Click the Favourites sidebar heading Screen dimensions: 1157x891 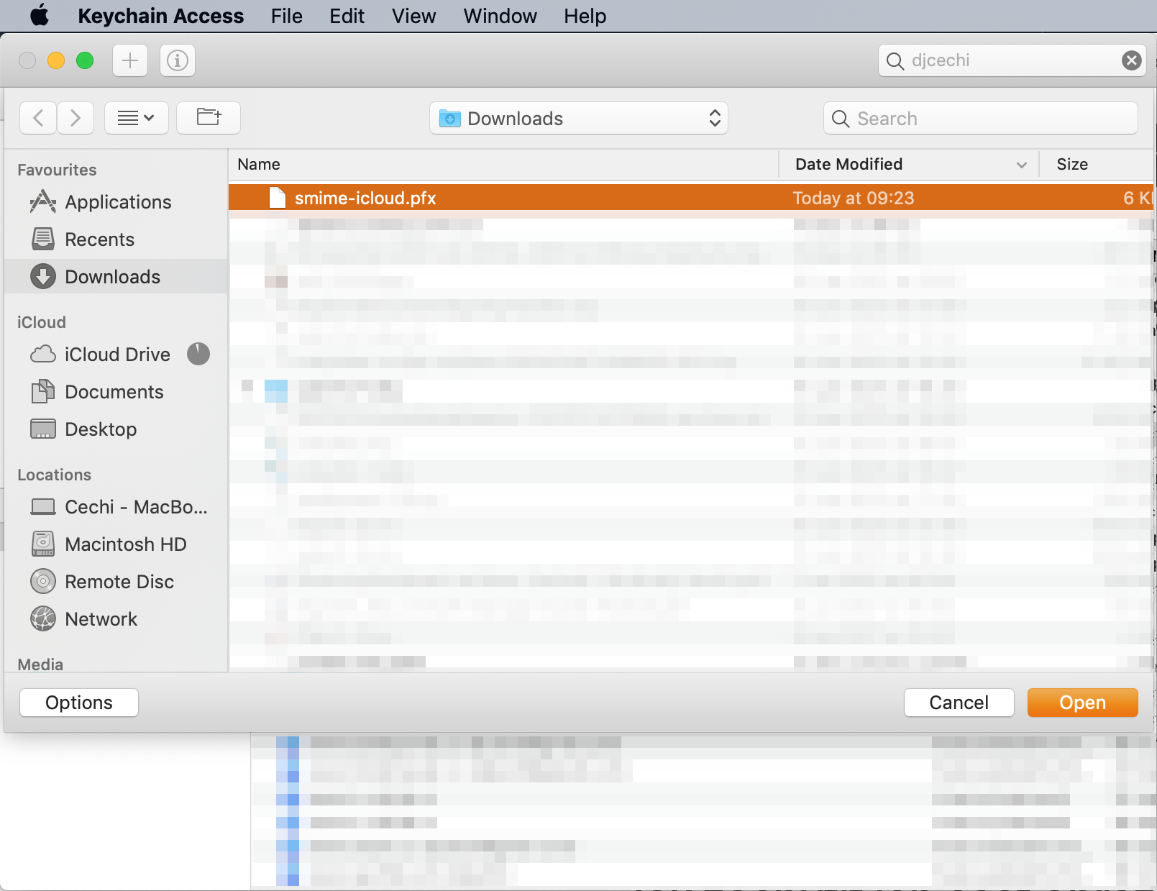(x=57, y=170)
